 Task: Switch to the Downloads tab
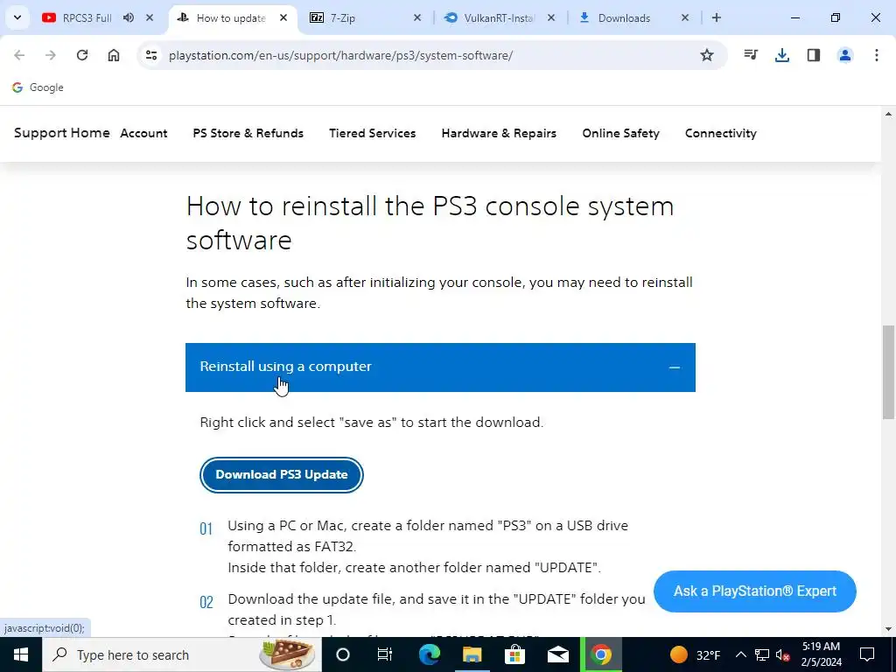tap(623, 17)
